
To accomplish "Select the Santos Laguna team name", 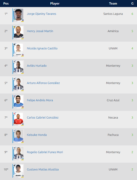I will tap(113, 14).
